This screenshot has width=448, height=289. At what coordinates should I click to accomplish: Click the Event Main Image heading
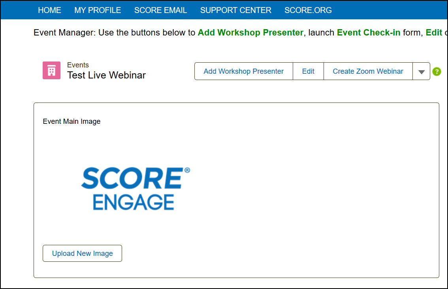72,121
